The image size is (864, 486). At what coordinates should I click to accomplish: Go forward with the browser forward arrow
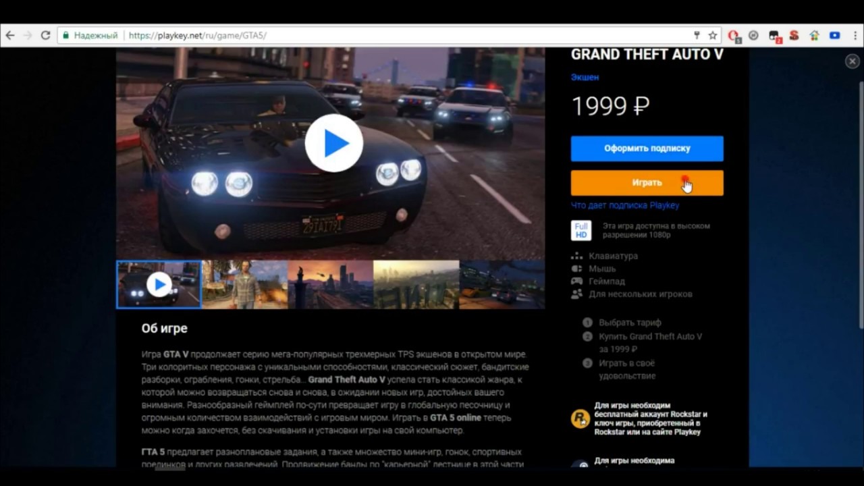(x=28, y=35)
